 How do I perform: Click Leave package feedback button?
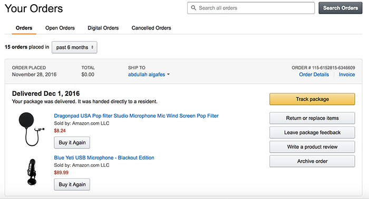(312, 133)
